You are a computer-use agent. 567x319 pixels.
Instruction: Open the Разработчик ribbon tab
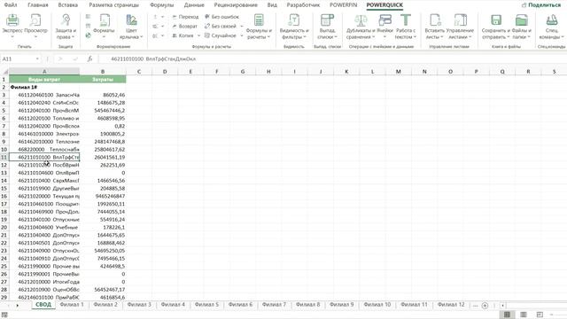pyautogui.click(x=303, y=5)
